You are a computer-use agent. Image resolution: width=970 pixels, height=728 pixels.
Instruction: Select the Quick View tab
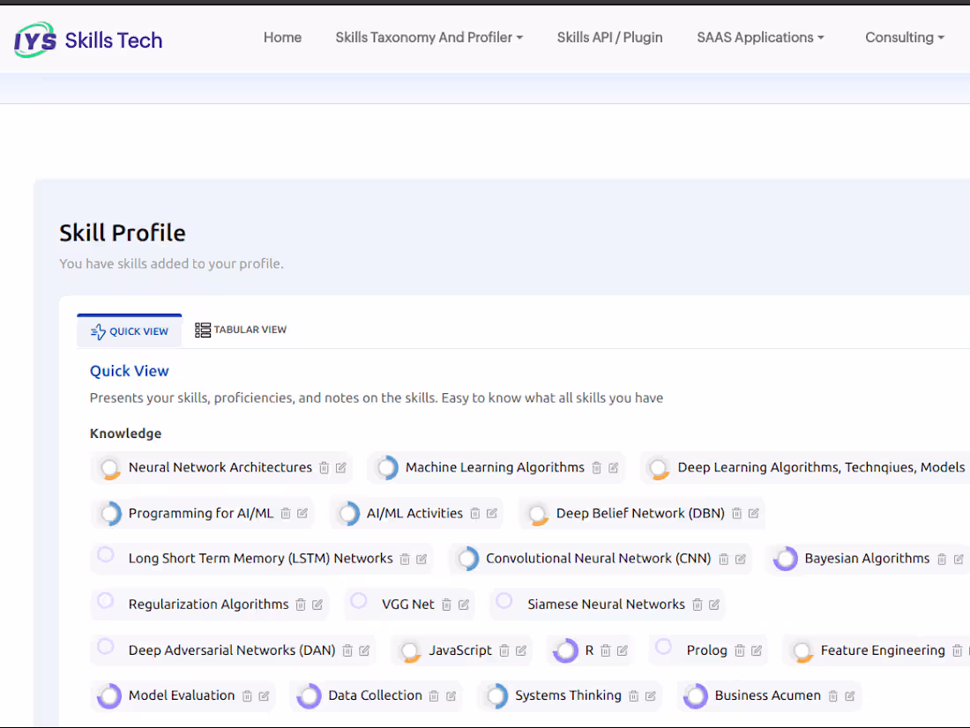pyautogui.click(x=130, y=331)
